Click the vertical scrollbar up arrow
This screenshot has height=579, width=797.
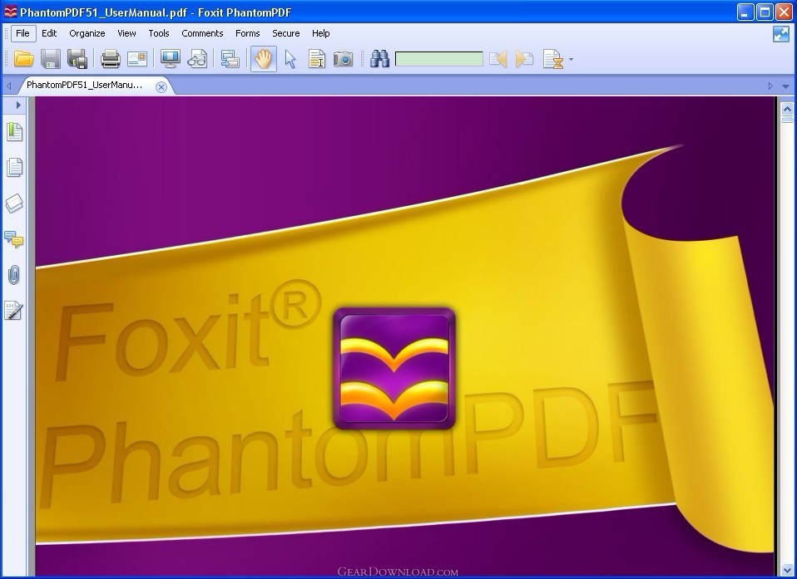(787, 109)
